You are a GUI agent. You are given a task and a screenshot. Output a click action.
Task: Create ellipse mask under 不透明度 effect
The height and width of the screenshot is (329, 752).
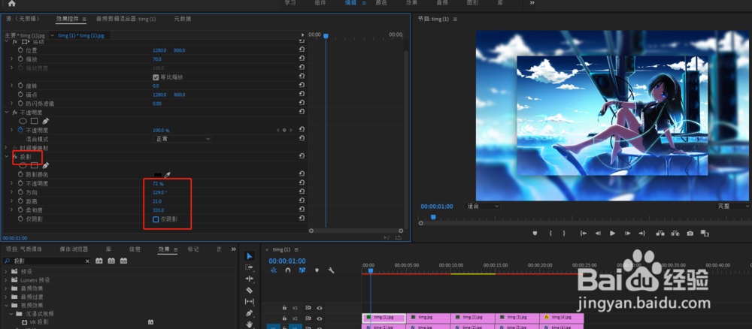click(x=23, y=121)
